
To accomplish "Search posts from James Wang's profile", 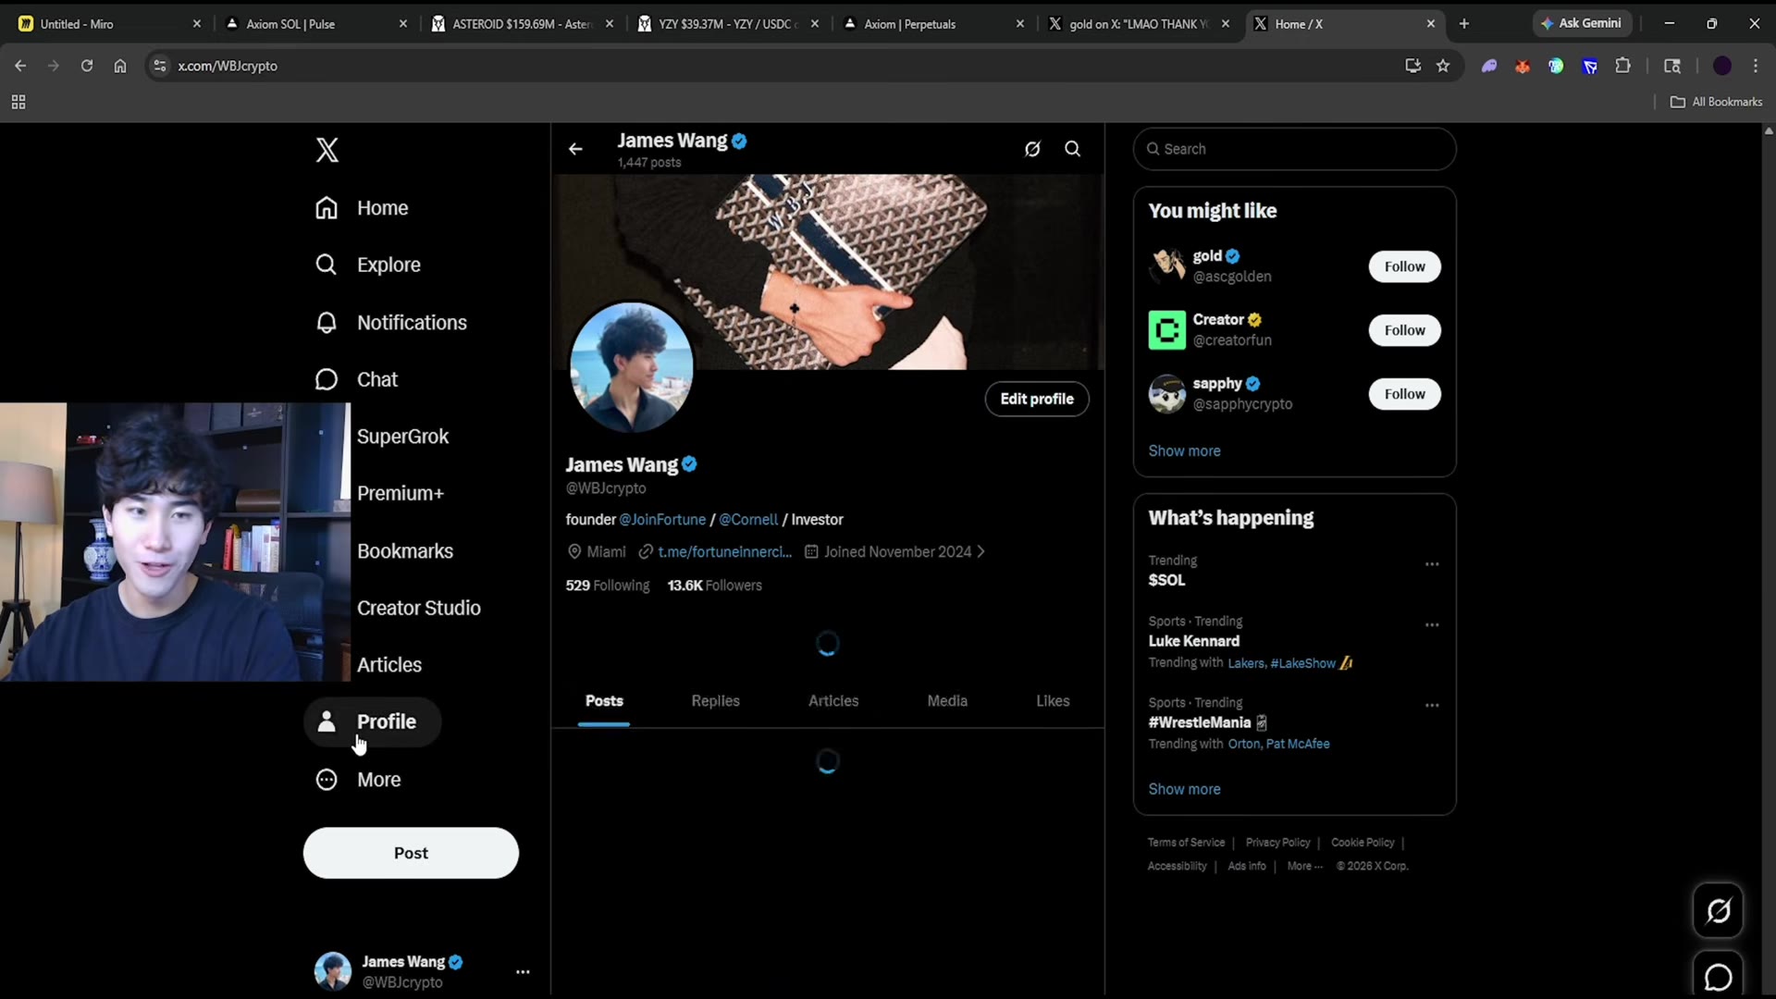I will (x=1072, y=149).
